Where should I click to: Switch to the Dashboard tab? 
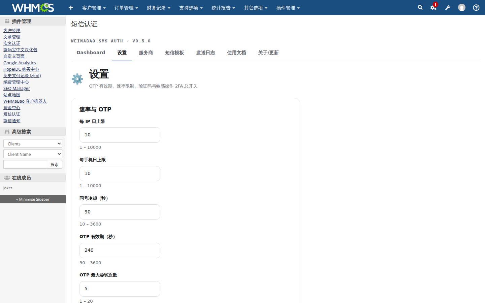[91, 53]
